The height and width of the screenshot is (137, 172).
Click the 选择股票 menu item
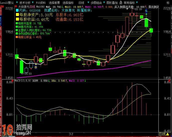coord(55,2)
